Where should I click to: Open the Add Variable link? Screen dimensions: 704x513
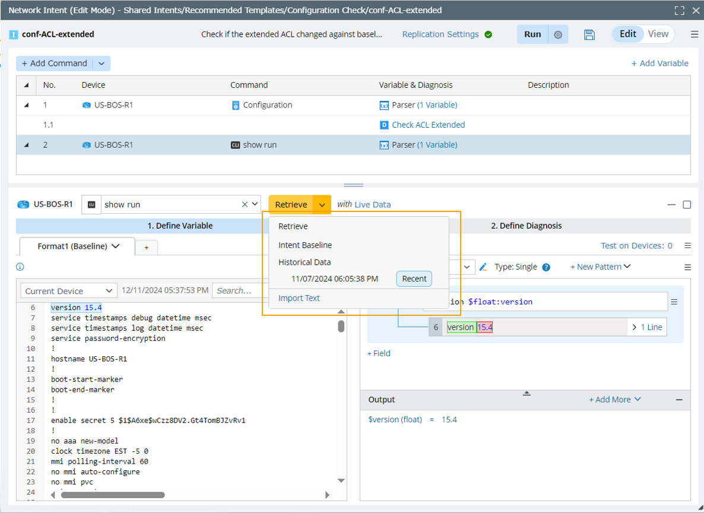tap(659, 64)
